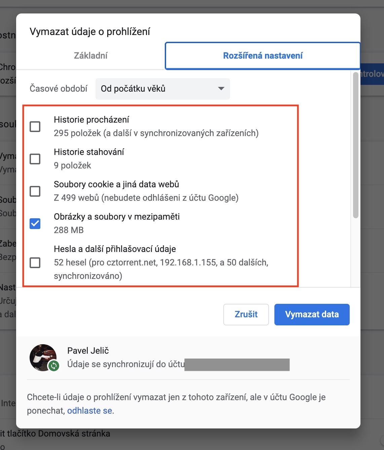The width and height of the screenshot is (384, 450).
Task: Check the Historie stahování option
Action: (35, 159)
